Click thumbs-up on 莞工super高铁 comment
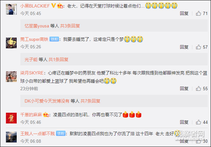The image size is (211, 147). [198, 47]
